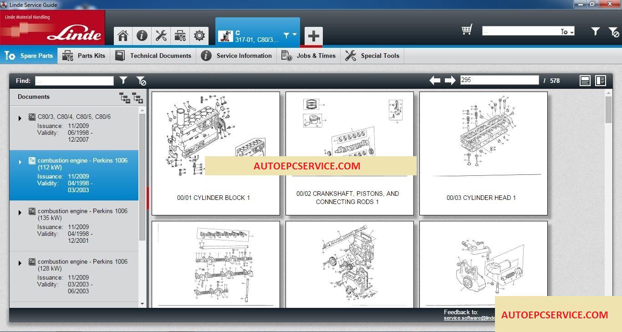
Task: Open the Jobs & Times tab
Action: click(x=309, y=56)
